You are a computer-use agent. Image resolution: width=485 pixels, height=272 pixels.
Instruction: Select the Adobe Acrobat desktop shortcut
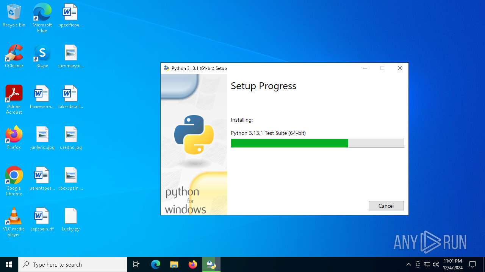coord(14,100)
